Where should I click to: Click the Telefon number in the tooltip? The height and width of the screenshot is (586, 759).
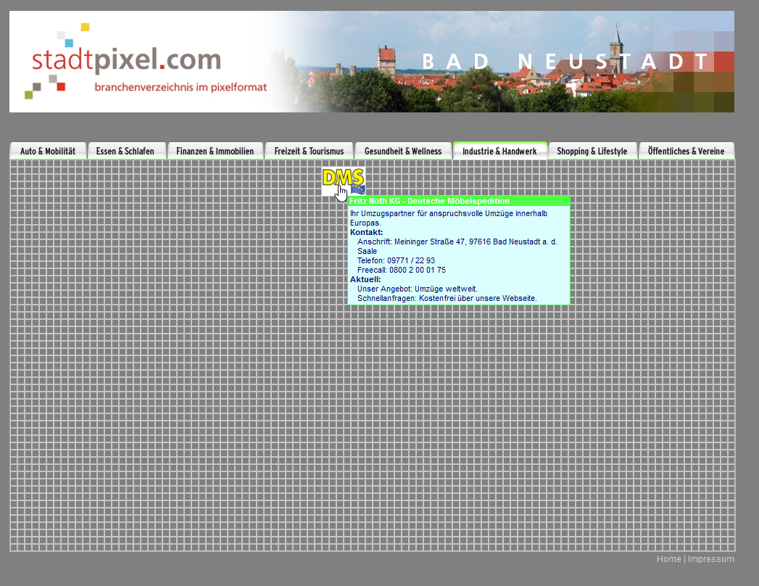[396, 260]
